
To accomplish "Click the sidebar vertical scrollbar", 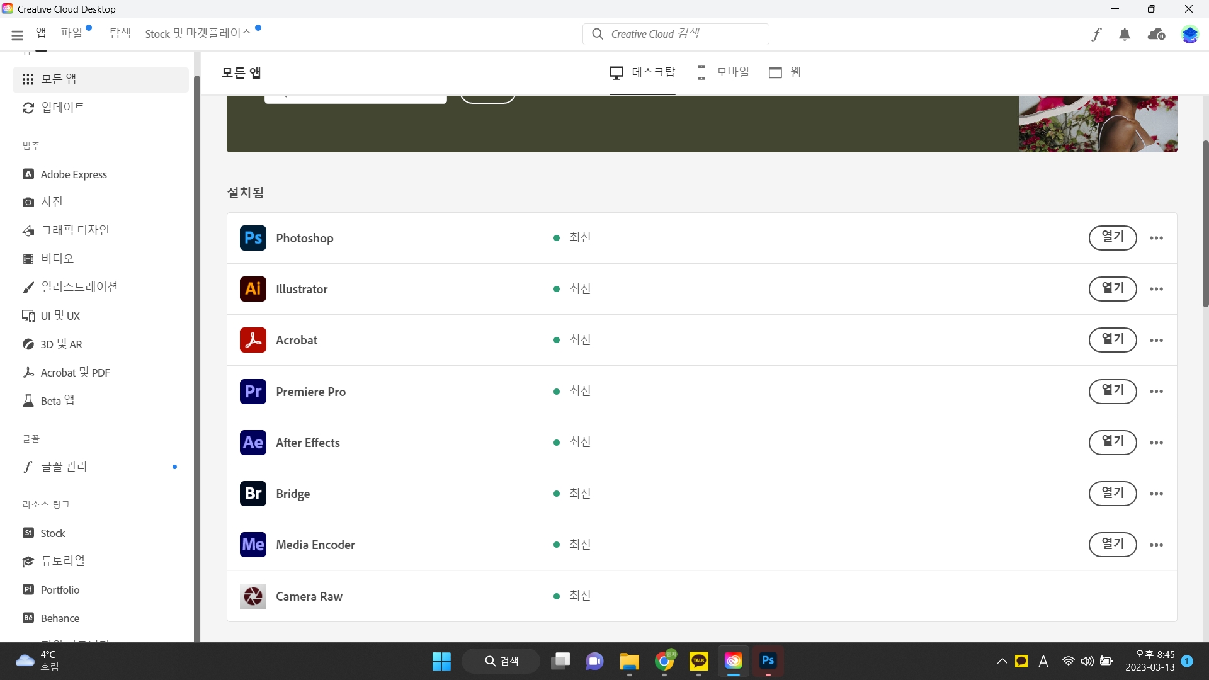I will tap(196, 359).
